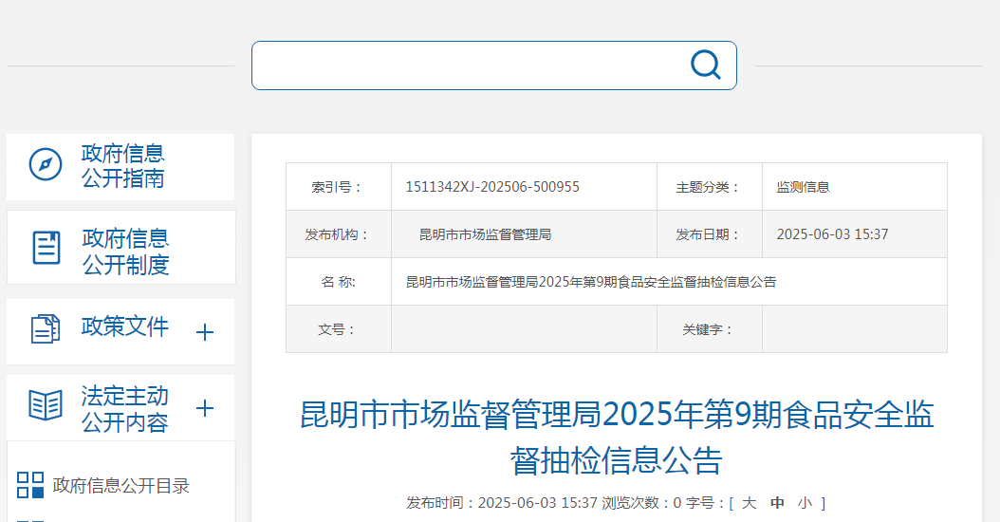This screenshot has height=522, width=1000.
Task: Click index number 1511342XJ-202506-500955
Action: click(492, 187)
